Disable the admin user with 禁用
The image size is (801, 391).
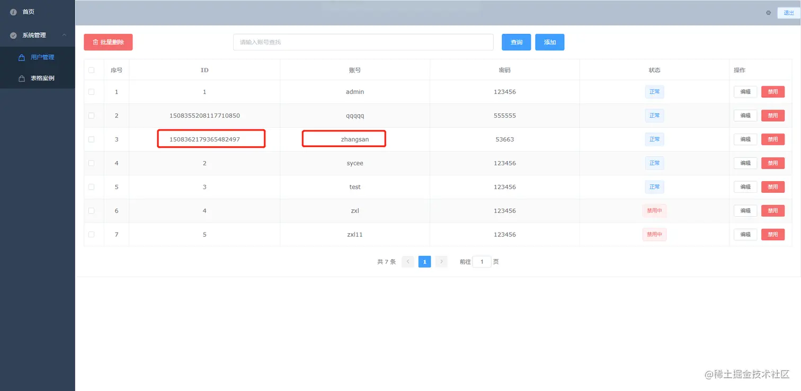773,92
